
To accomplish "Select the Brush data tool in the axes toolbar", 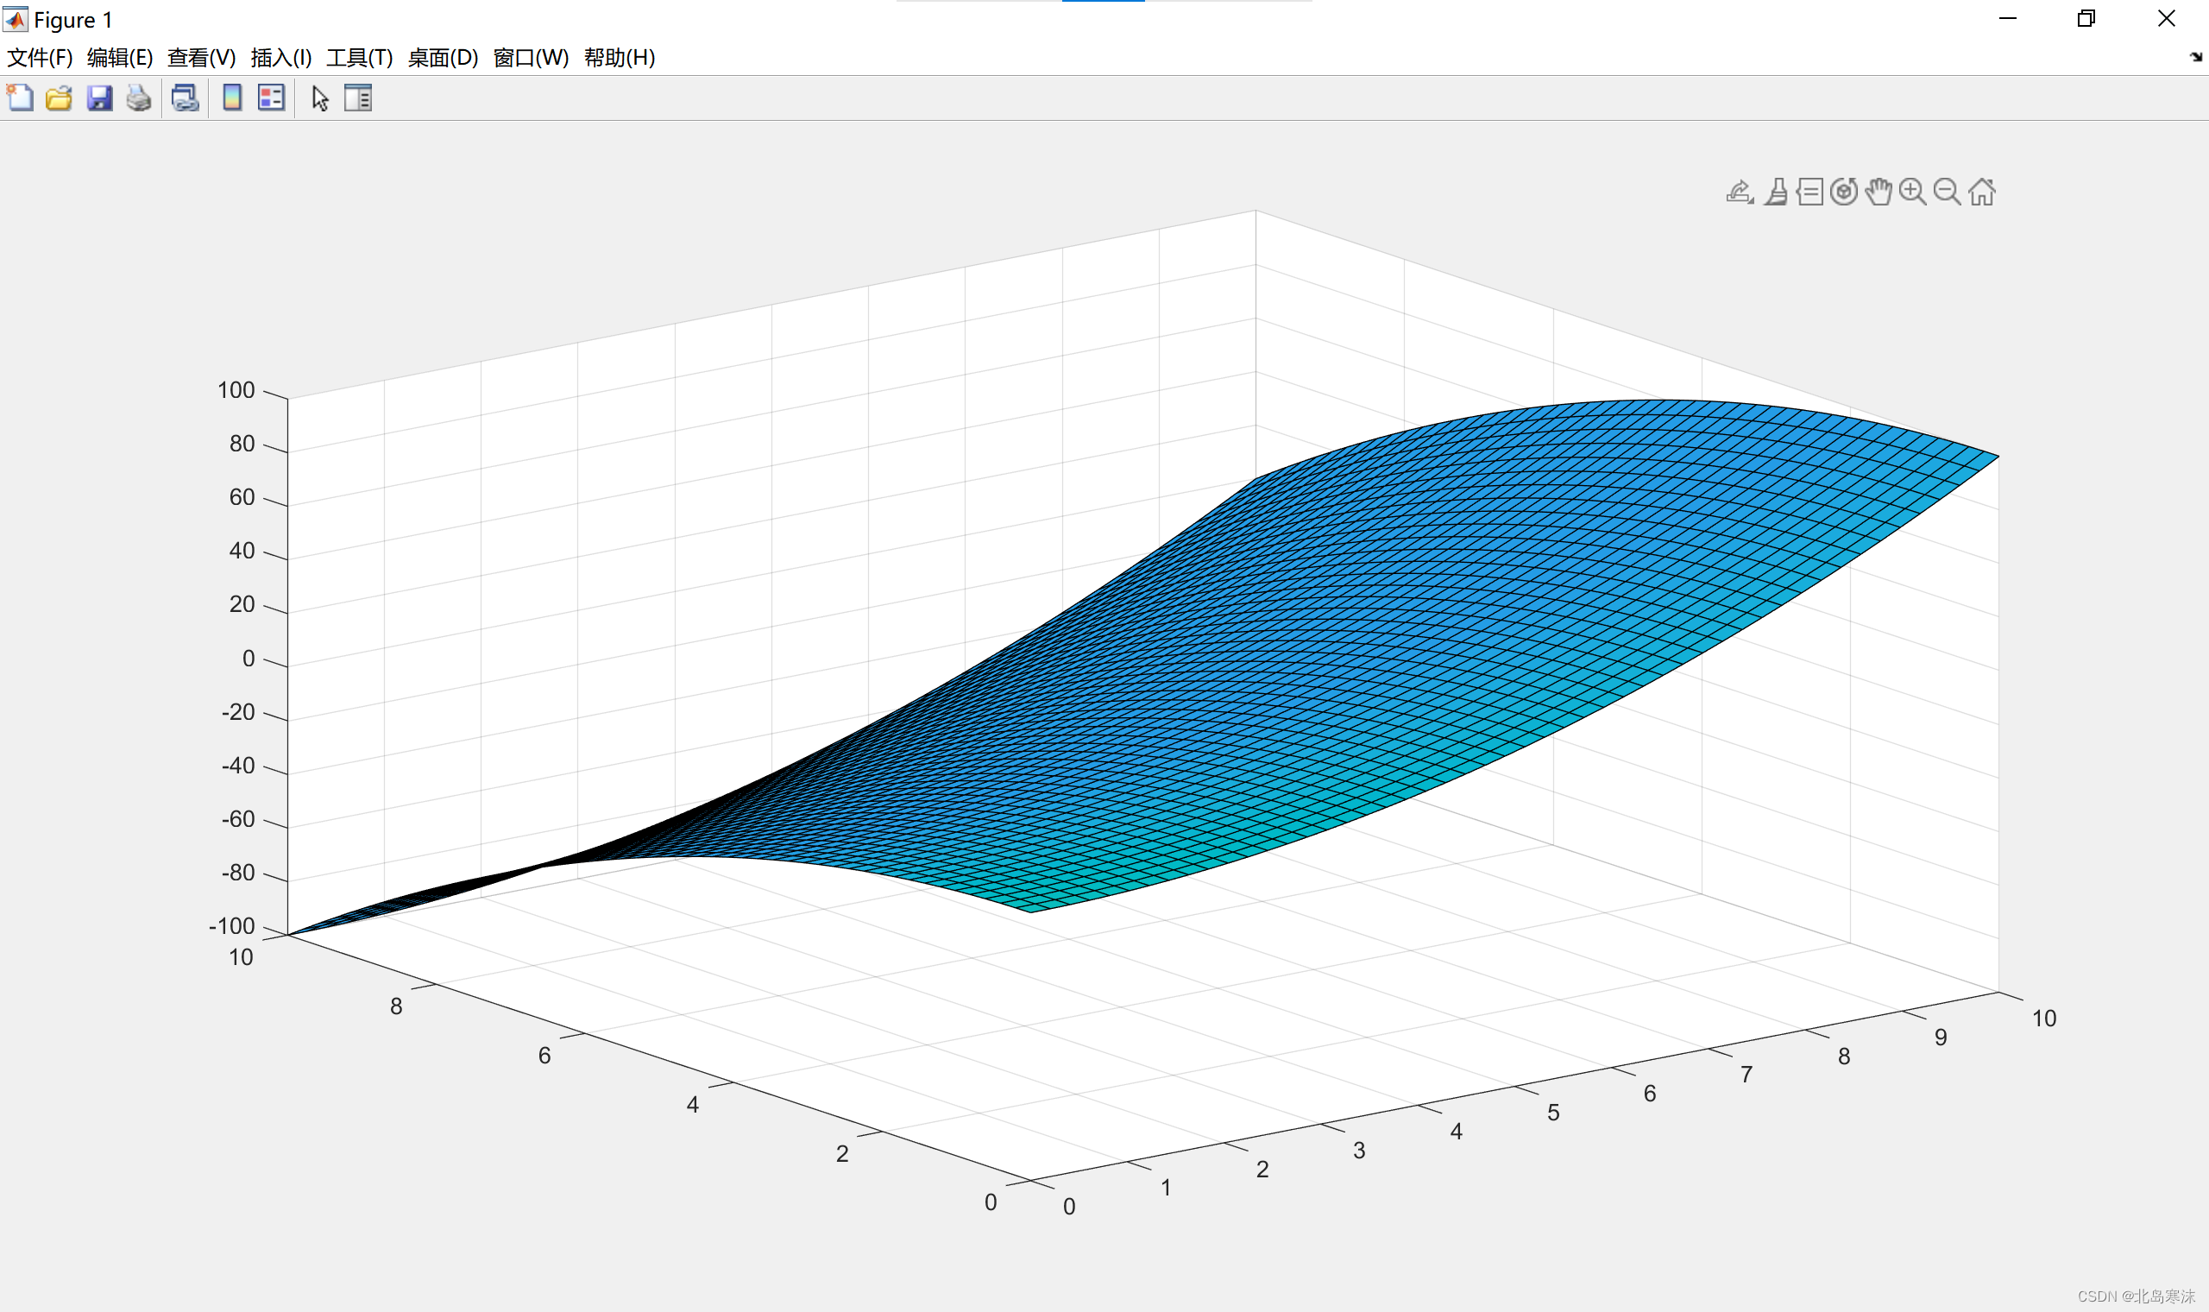I will point(1776,192).
